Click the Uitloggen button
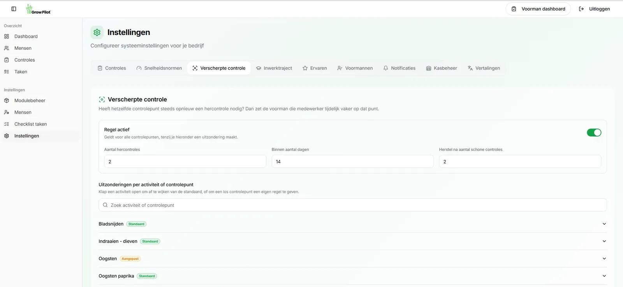This screenshot has height=287, width=623. [595, 9]
